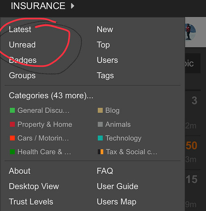Go to Unread topics
This screenshot has width=206, height=211.
point(22,45)
